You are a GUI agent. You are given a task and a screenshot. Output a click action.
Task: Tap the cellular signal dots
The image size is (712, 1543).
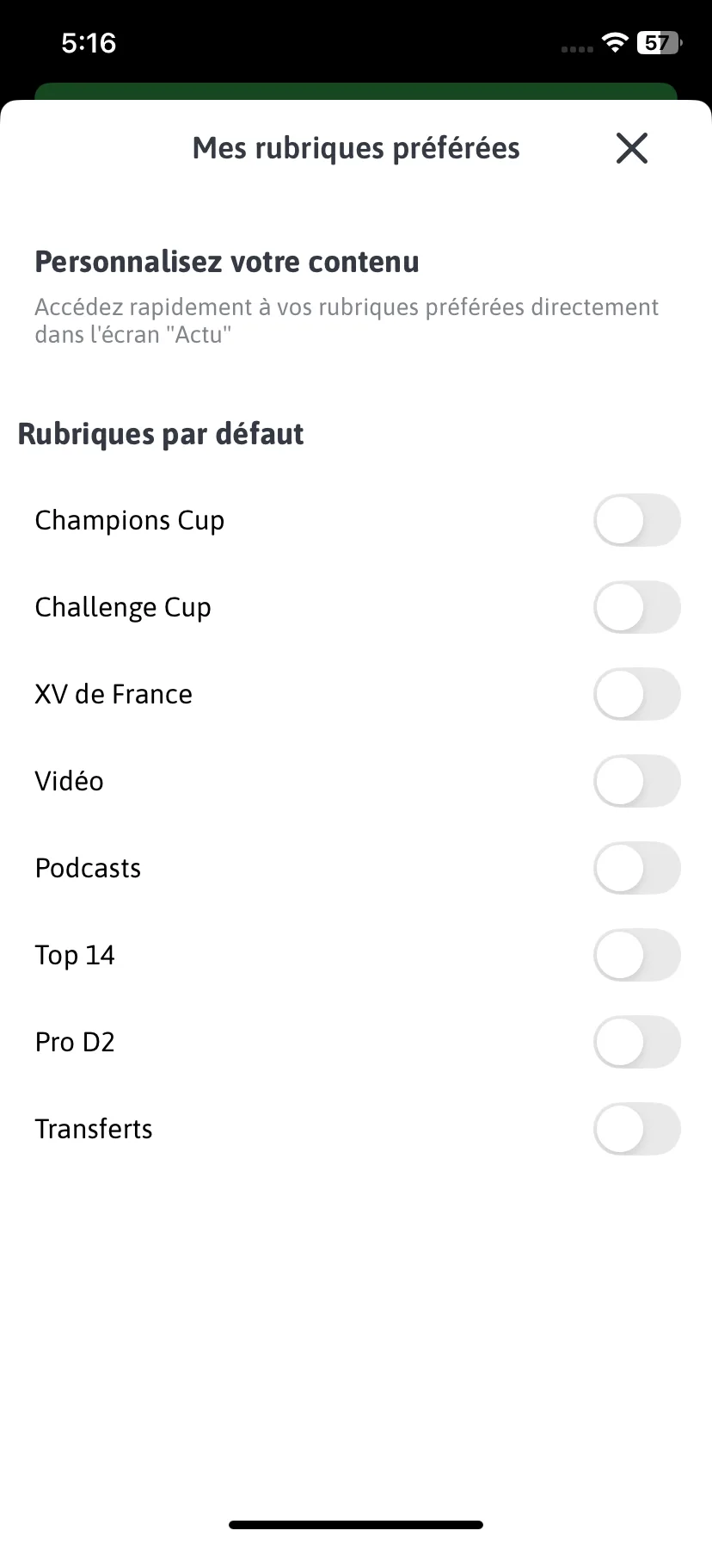pyautogui.click(x=577, y=49)
